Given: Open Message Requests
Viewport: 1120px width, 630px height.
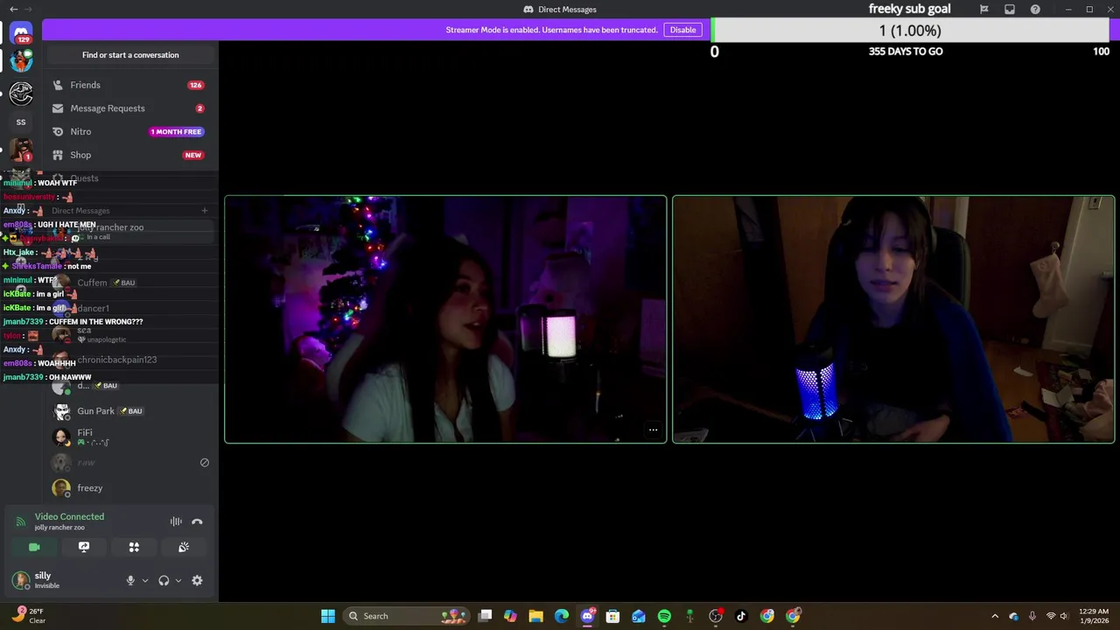Looking at the screenshot, I should pos(129,108).
